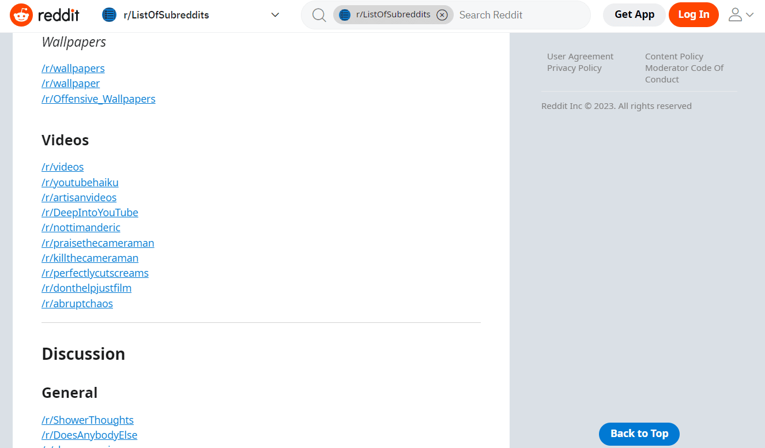
Task: Click the subreddit icon inside the search pill
Action: pyautogui.click(x=346, y=14)
